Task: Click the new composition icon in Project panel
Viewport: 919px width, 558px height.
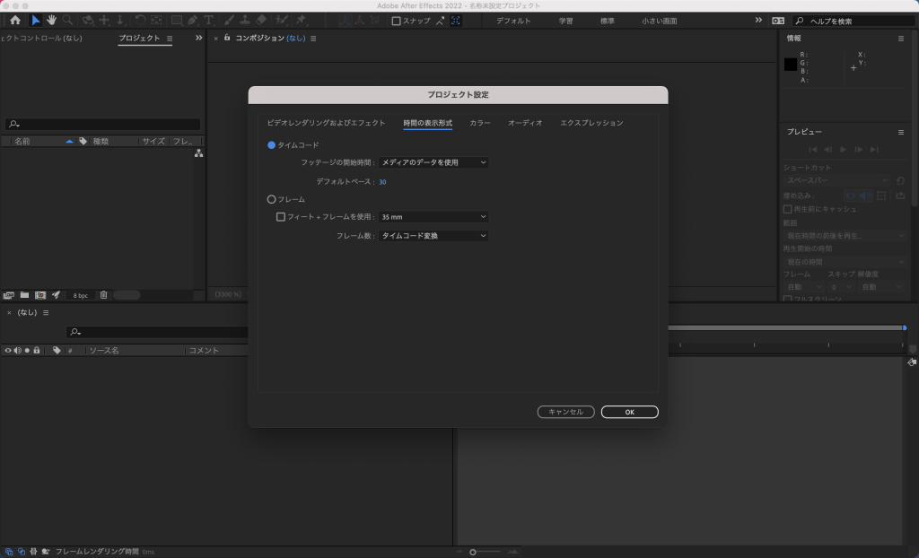Action: pyautogui.click(x=39, y=295)
